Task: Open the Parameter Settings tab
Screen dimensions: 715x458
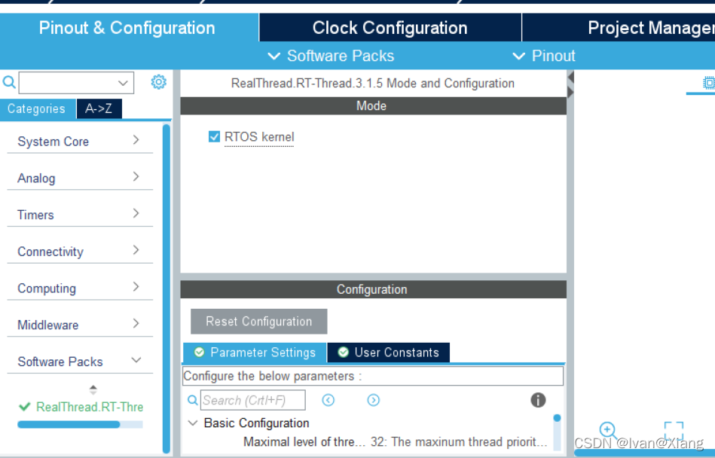Action: (255, 353)
